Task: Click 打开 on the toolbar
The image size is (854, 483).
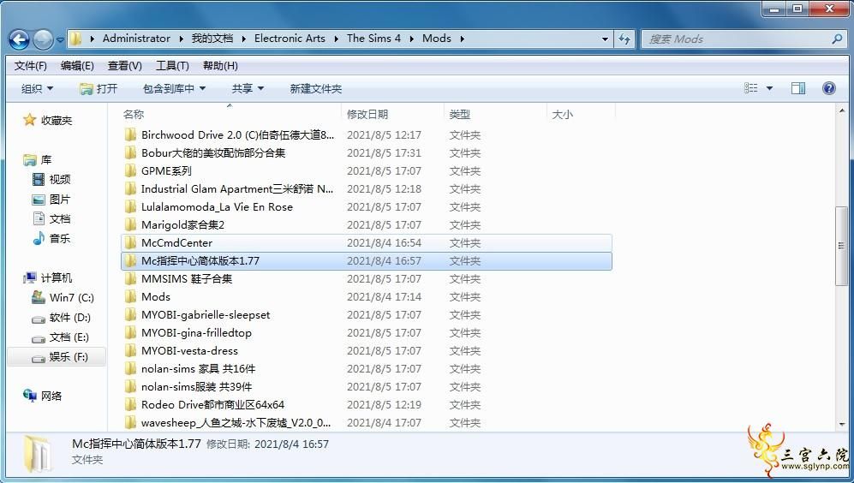Action: pos(98,89)
